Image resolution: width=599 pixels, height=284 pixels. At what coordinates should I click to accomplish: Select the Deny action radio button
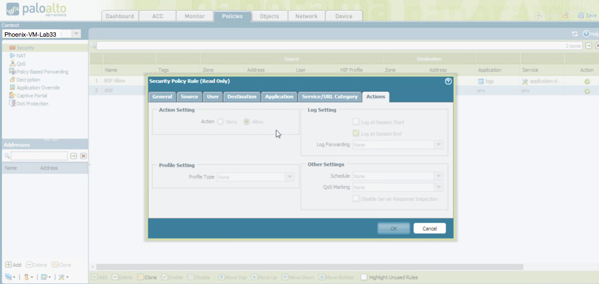pyautogui.click(x=221, y=122)
